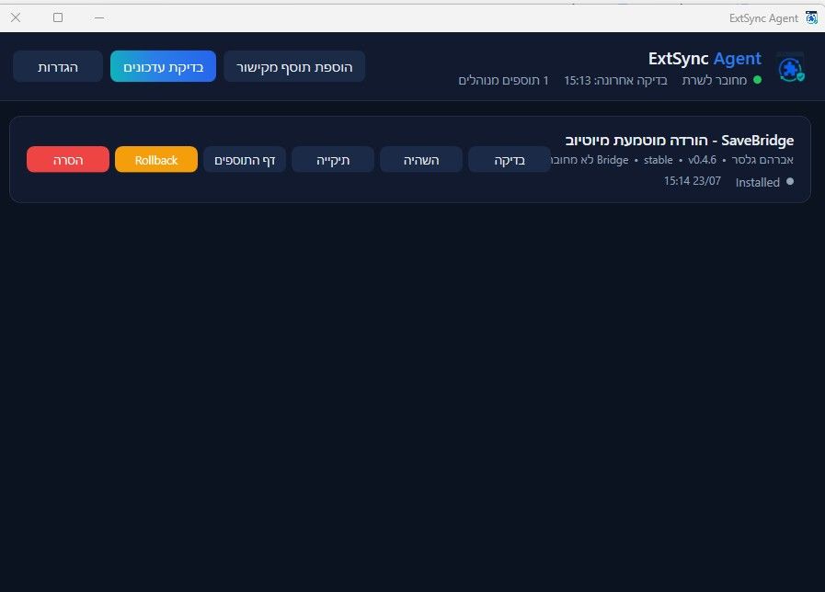Click the green server connection status dot
This screenshot has width=825, height=592.
coord(757,80)
